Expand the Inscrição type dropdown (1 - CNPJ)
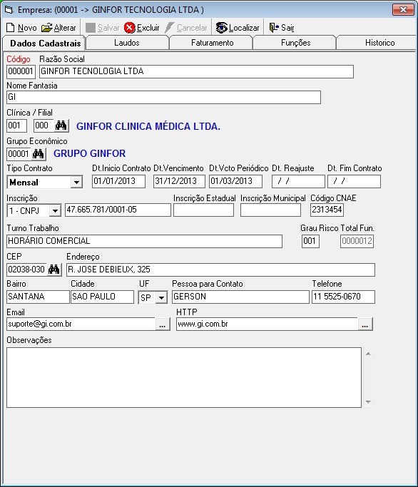Screen dimensions: 418x487 pyautogui.click(x=55, y=211)
